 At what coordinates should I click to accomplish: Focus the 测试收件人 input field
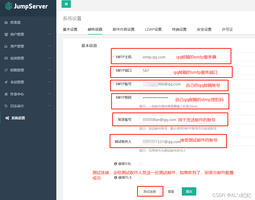197,142
